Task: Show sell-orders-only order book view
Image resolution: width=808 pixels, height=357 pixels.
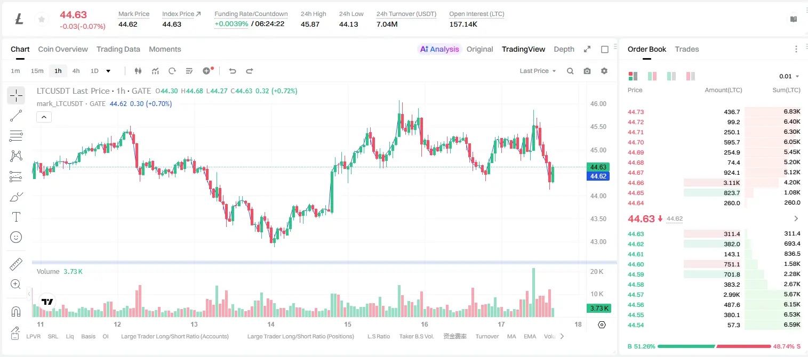Action: pyautogui.click(x=691, y=76)
